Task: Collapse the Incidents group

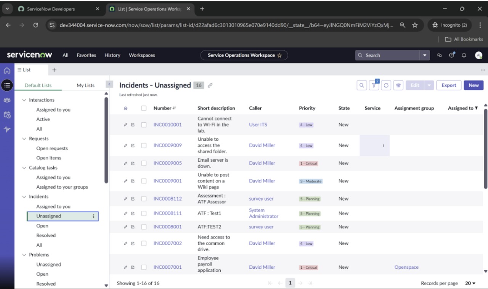Action: click(x=24, y=197)
